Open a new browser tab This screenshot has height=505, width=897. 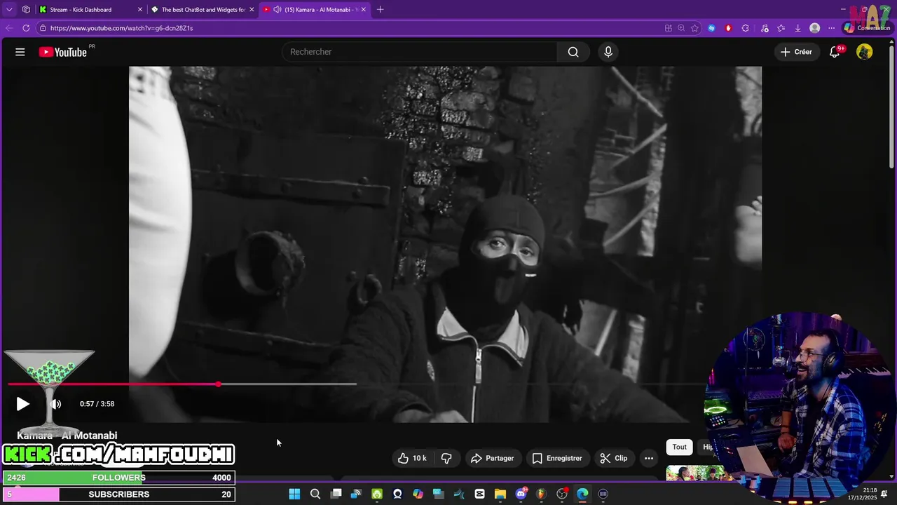pyautogui.click(x=381, y=10)
